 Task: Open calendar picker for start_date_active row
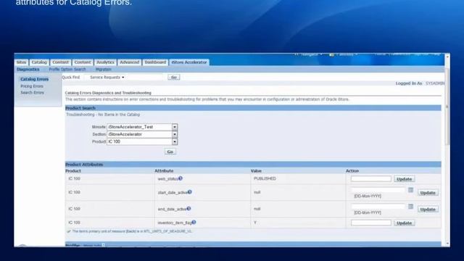[410, 190]
